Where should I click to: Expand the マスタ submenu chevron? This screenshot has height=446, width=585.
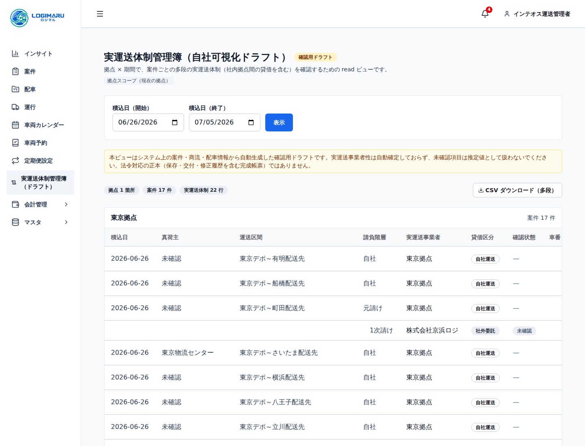click(66, 222)
